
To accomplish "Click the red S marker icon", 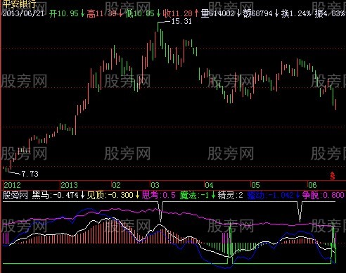I will point(333,175).
